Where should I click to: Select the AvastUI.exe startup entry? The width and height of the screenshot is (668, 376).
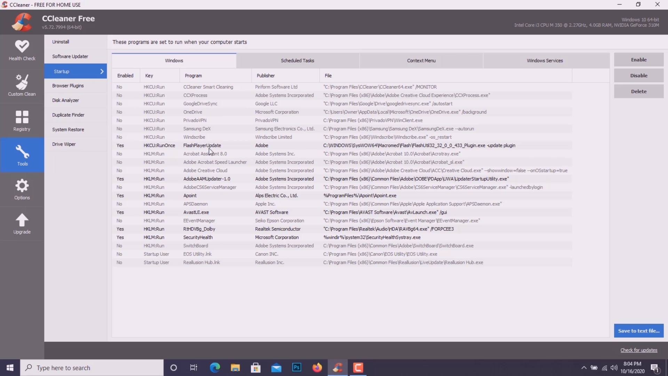pyautogui.click(x=342, y=212)
